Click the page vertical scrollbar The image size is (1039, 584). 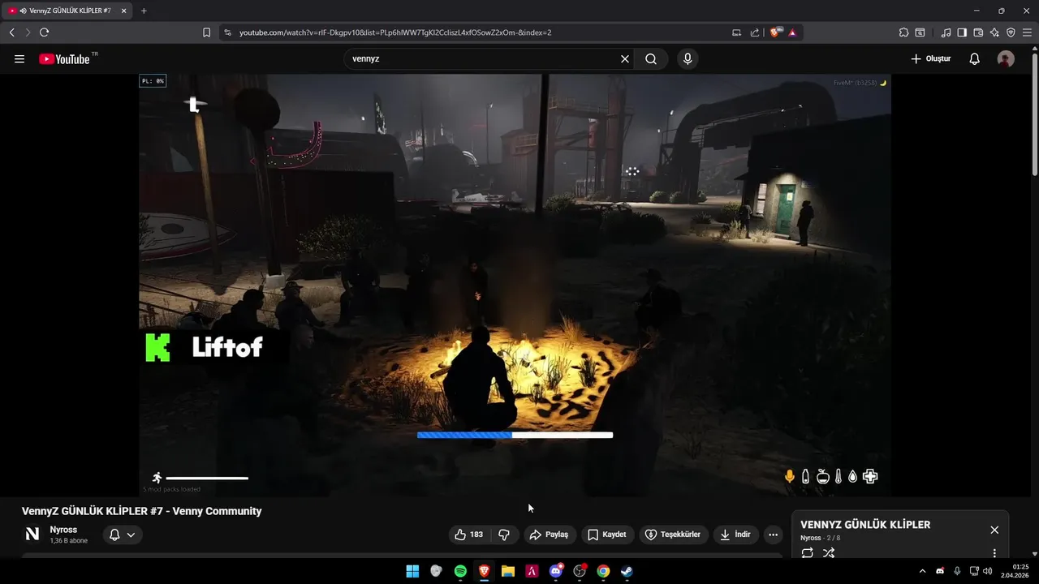[1034, 114]
